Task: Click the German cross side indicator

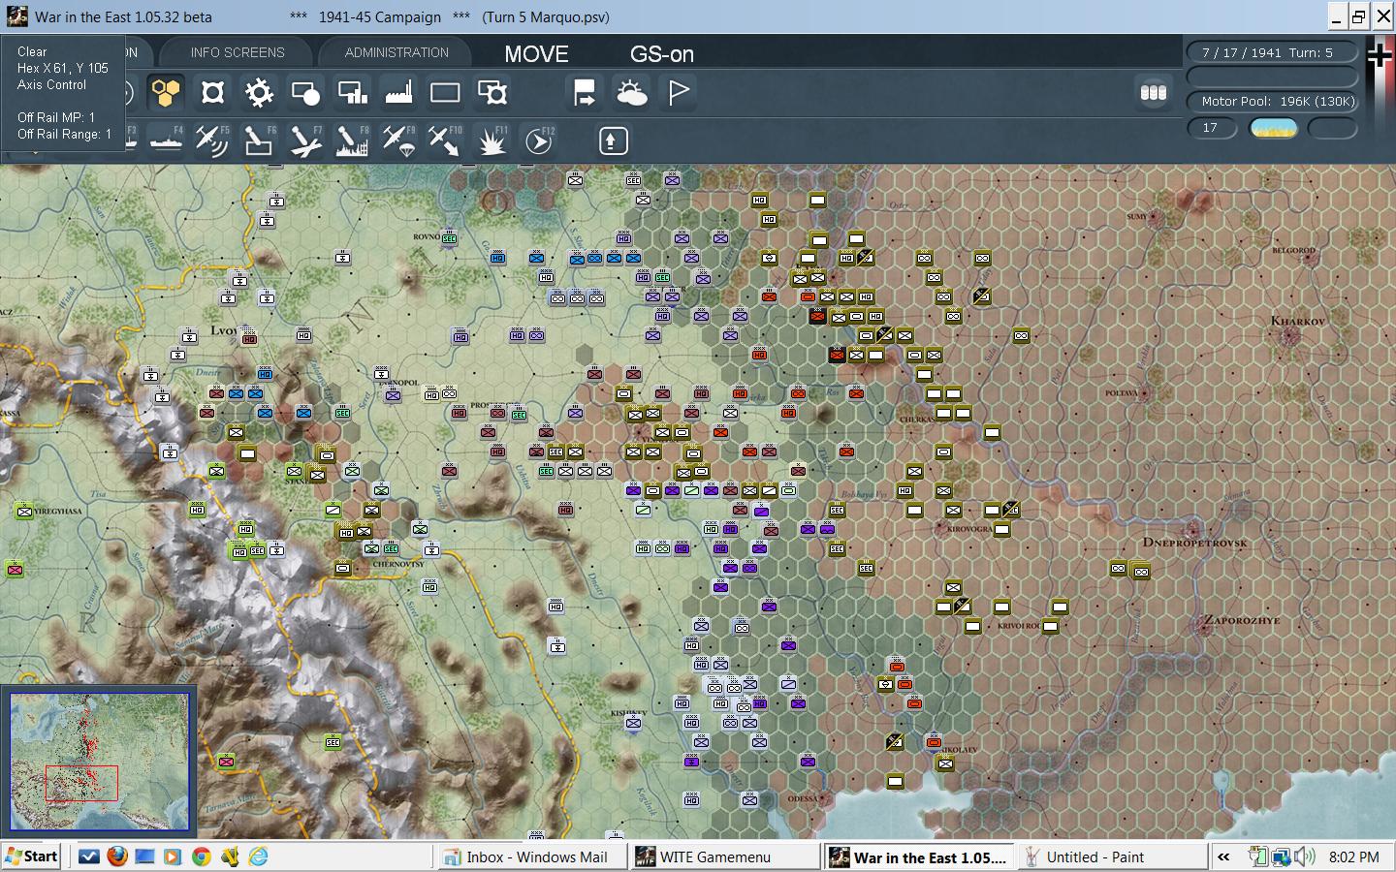Action: [x=1380, y=55]
